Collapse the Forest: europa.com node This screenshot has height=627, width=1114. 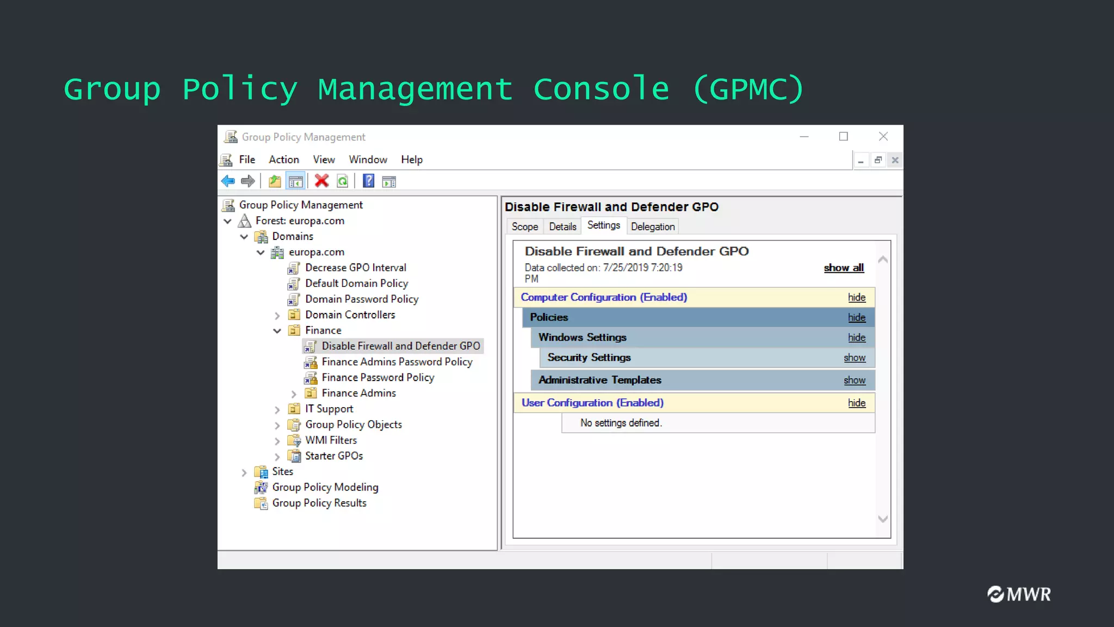(228, 221)
